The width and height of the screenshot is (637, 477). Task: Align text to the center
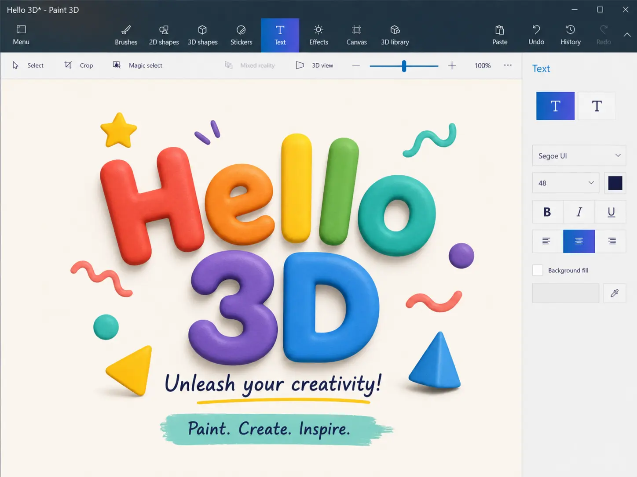tap(579, 241)
